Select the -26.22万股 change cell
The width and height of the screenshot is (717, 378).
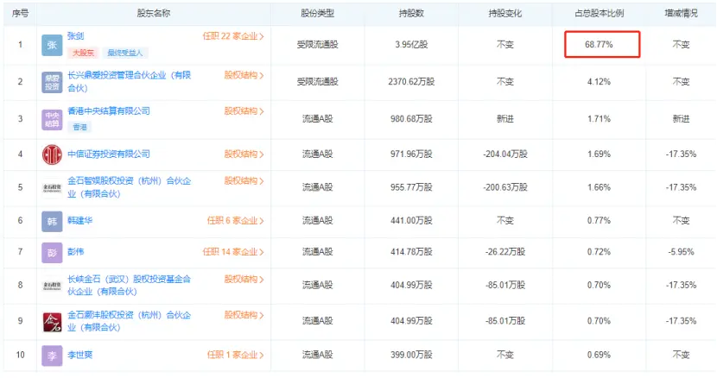coord(504,251)
